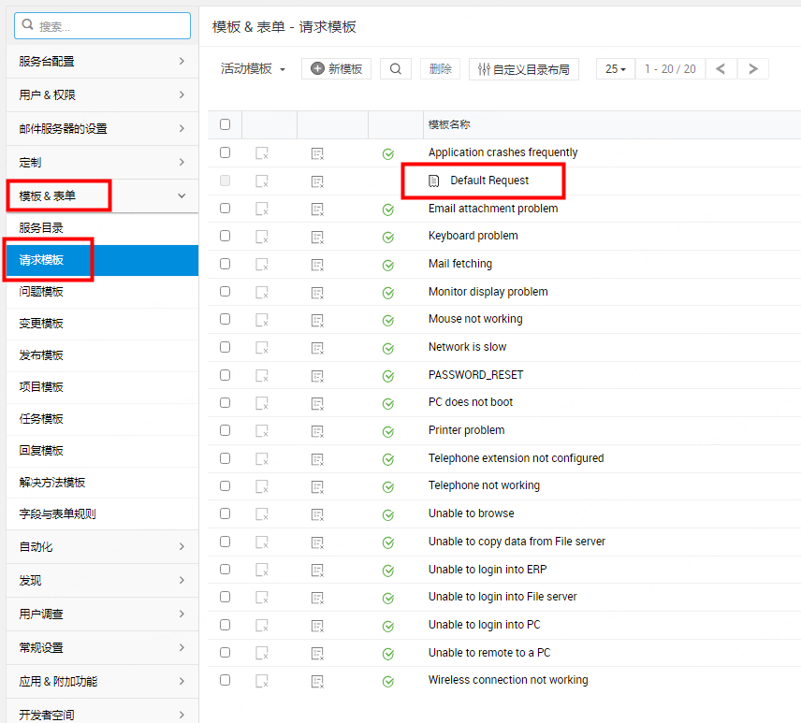Click the green check icon for Wireless connection not working
This screenshot has height=723, width=801.
[x=388, y=681]
